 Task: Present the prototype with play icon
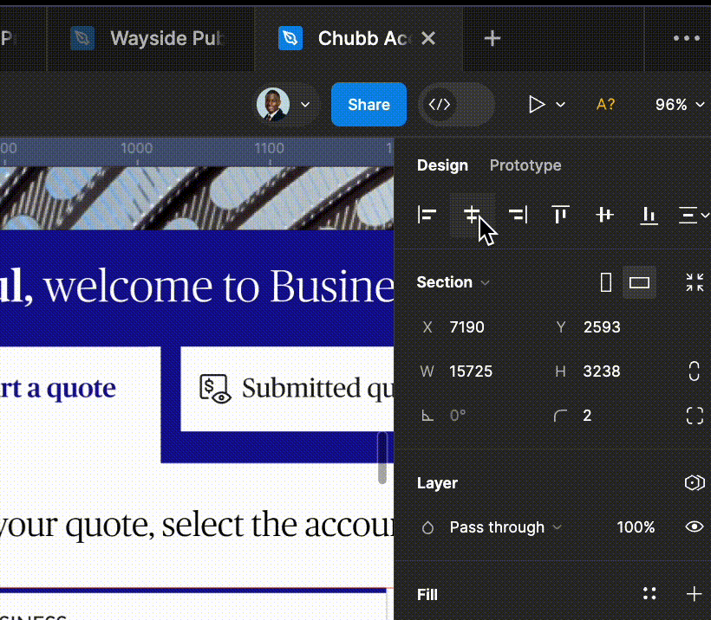537,105
